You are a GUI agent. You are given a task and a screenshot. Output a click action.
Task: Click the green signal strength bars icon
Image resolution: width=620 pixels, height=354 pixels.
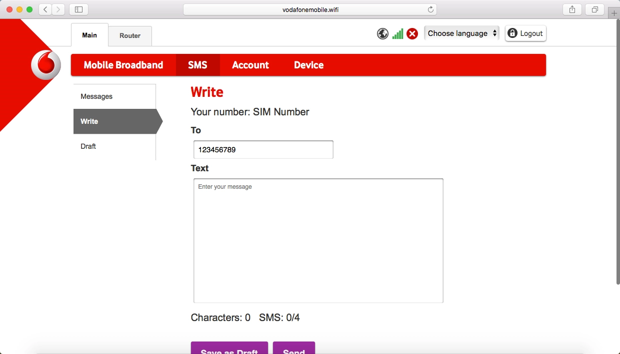pos(397,33)
